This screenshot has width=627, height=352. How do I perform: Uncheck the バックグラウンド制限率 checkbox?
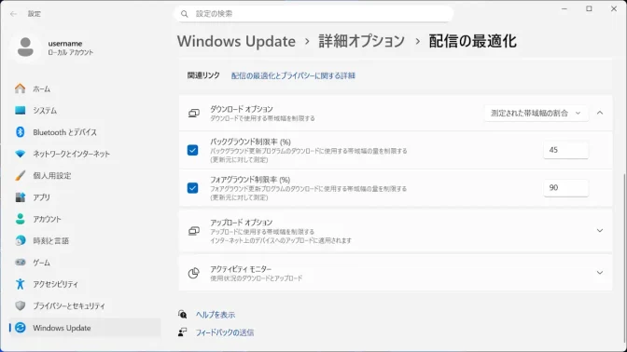[x=192, y=150]
